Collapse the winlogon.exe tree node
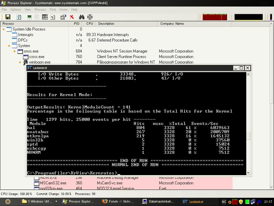 pyautogui.click(x=20, y=62)
